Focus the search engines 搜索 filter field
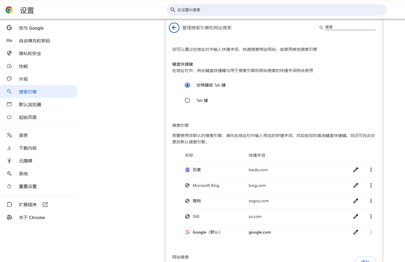The image size is (405, 262). pyautogui.click(x=350, y=27)
